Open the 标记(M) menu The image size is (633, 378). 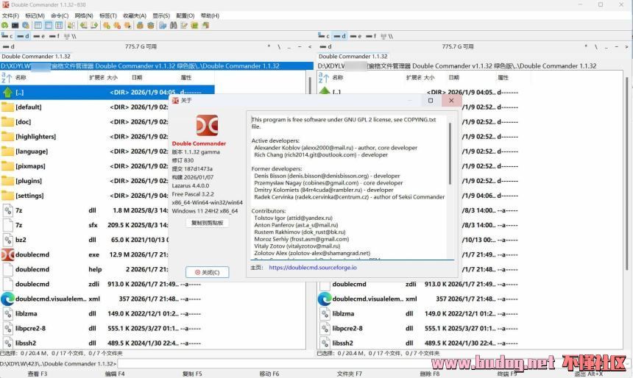35,15
